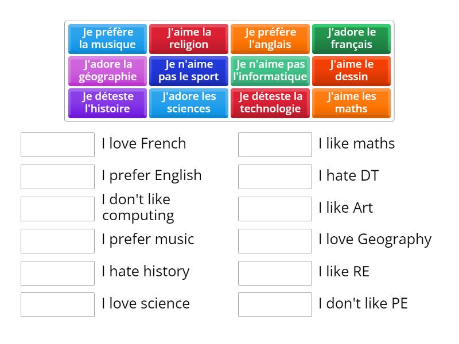Select the slot next to 'I love Geography'
The height and width of the screenshot is (344, 459).
tap(275, 241)
